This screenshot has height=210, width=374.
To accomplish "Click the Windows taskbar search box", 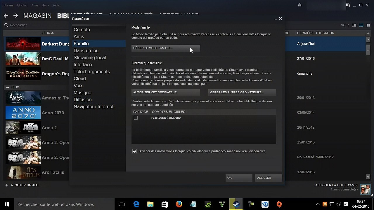I will point(64,204).
